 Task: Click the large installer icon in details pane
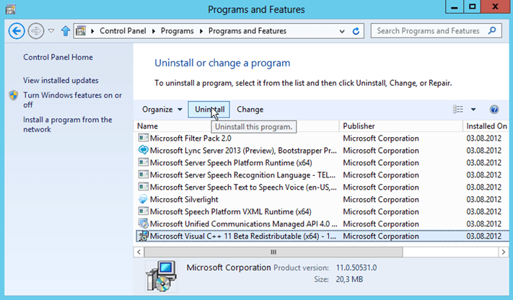point(162,276)
